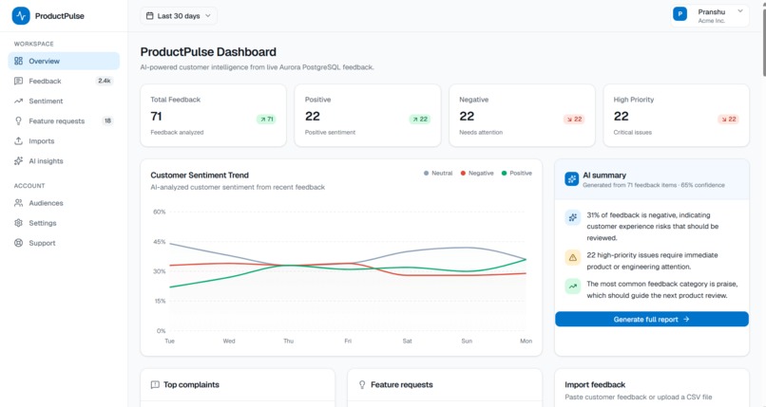The image size is (766, 407).
Task: Click the Feedback message icon in sidebar
Action: pyautogui.click(x=19, y=81)
